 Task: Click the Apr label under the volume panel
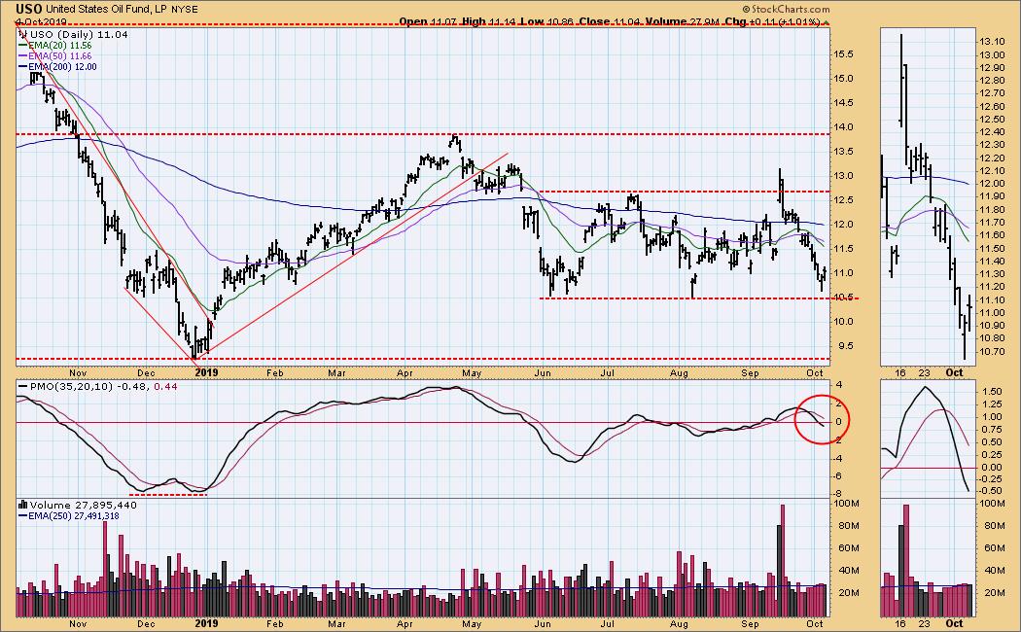click(405, 623)
